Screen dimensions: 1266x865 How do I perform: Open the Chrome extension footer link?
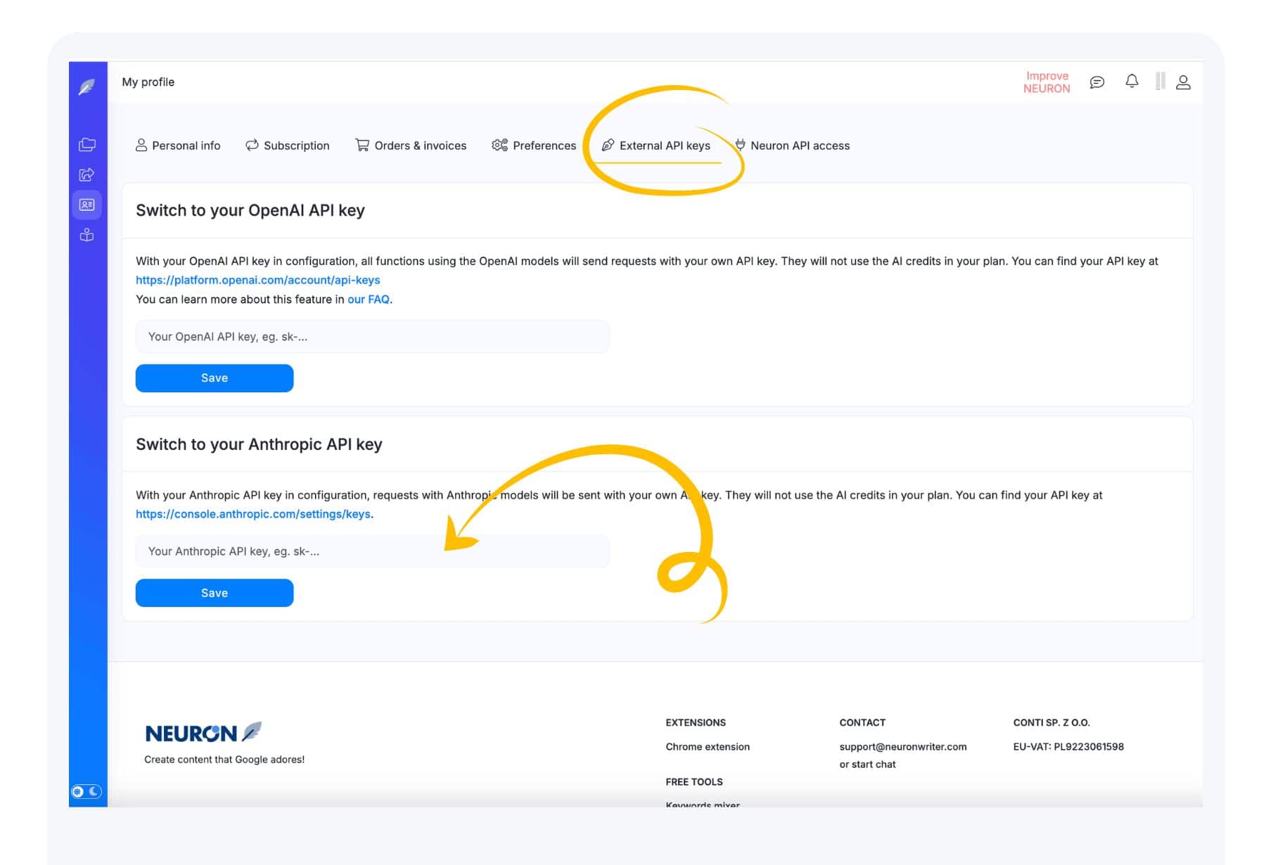tap(708, 747)
